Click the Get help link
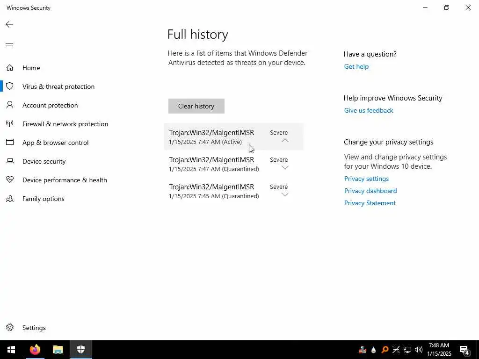The height and width of the screenshot is (359, 479). point(356,66)
